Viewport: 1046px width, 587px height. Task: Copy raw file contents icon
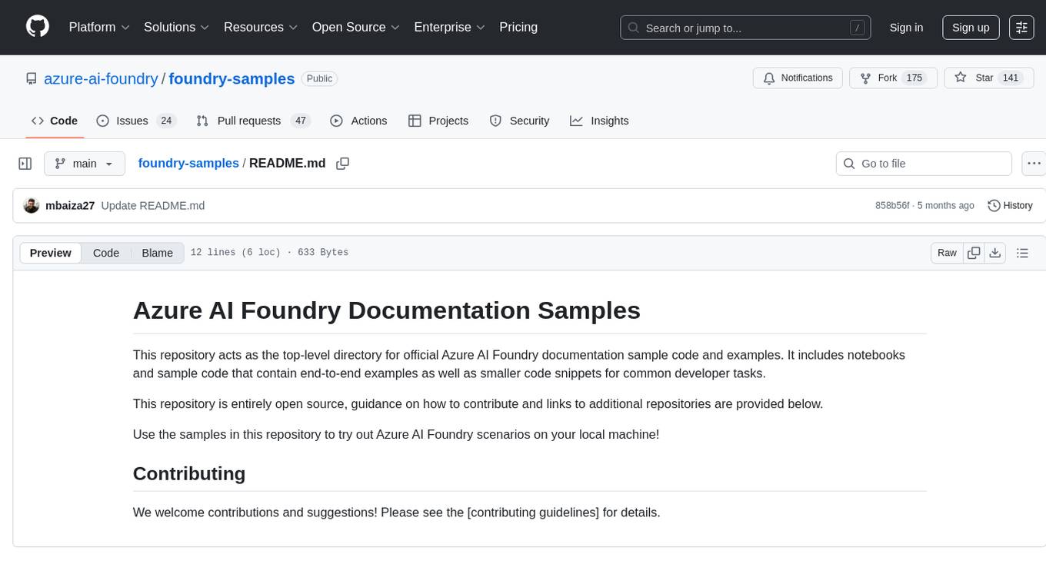tap(974, 253)
